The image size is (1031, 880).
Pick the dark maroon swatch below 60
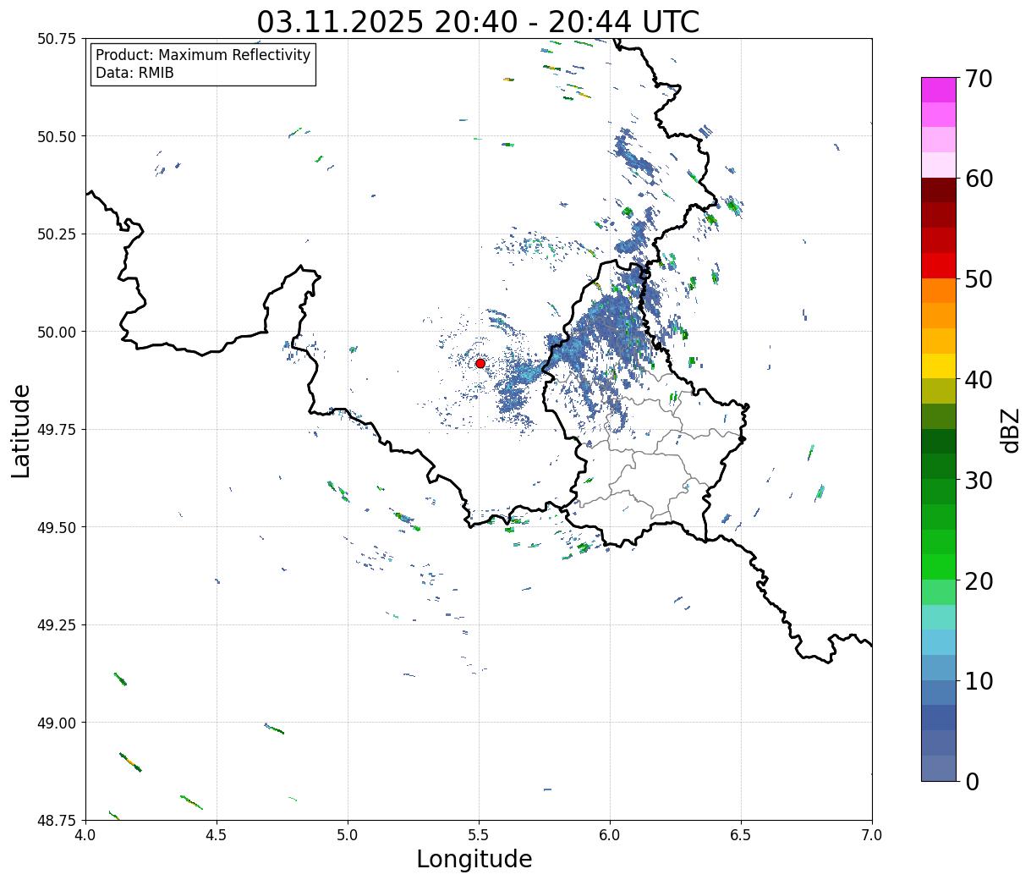click(x=939, y=190)
